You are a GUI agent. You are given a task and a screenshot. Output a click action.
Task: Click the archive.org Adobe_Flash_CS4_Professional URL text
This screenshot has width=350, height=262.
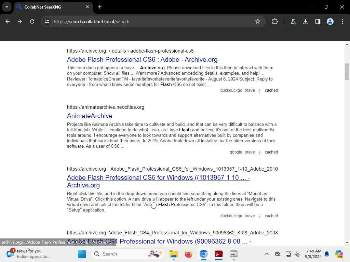pos(172,233)
